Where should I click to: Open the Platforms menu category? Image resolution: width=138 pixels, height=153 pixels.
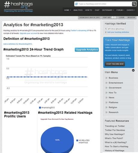pyautogui.click(x=113, y=102)
